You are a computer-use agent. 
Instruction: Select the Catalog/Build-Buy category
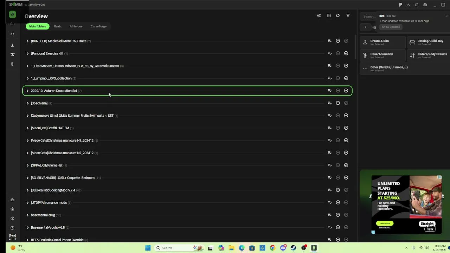(429, 42)
